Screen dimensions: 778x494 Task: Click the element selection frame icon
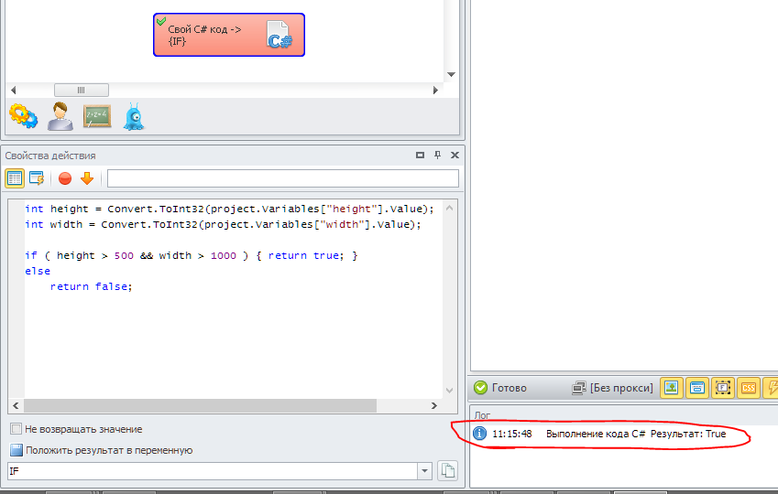pos(723,388)
